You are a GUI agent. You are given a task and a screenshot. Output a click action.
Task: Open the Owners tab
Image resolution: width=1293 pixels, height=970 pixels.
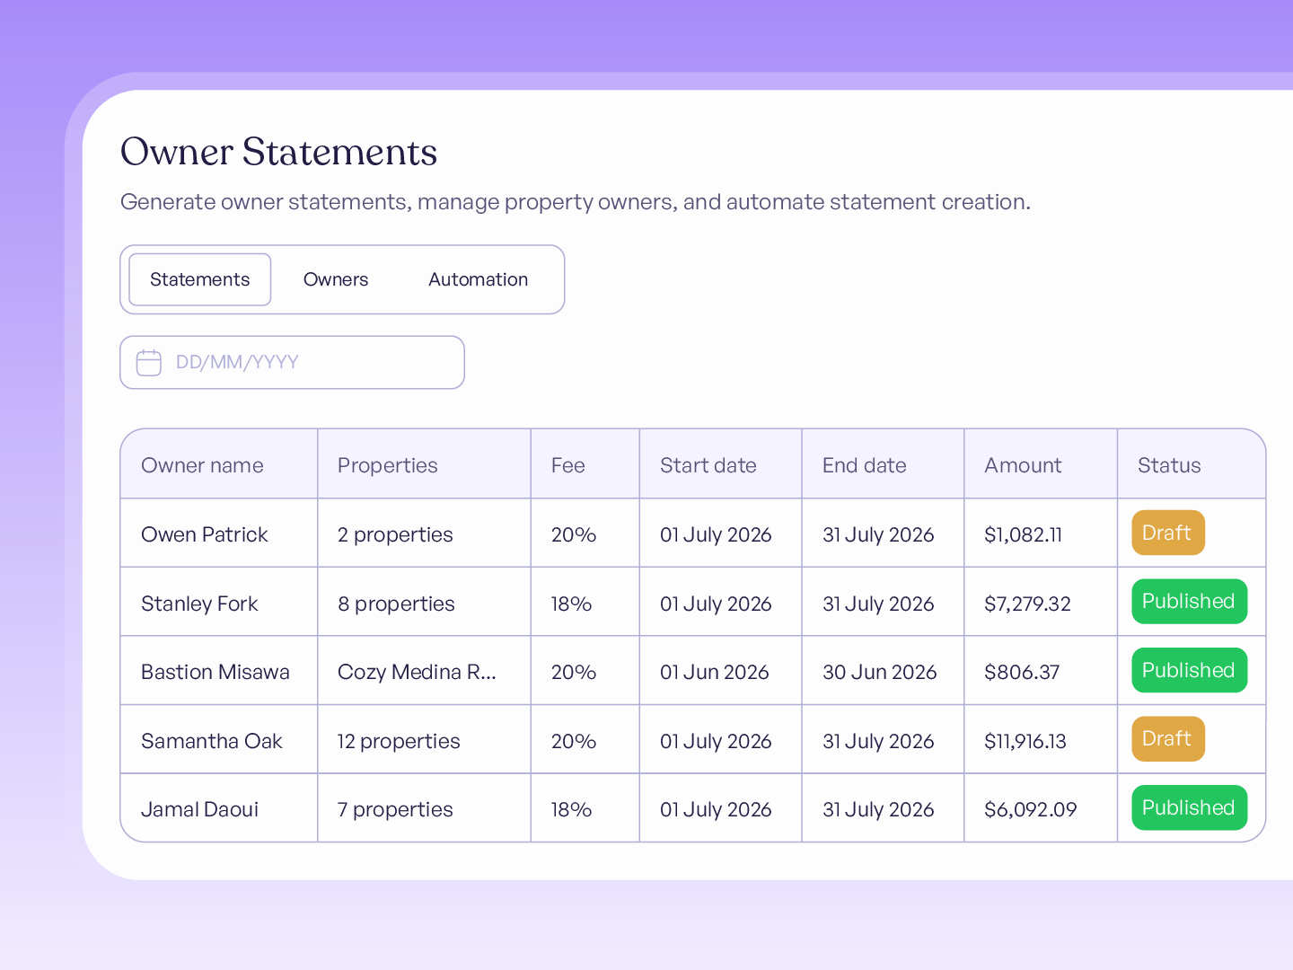[336, 279]
